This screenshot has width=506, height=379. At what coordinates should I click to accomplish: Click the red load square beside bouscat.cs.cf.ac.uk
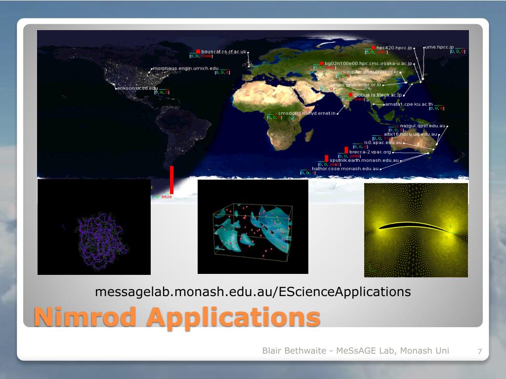pos(198,51)
